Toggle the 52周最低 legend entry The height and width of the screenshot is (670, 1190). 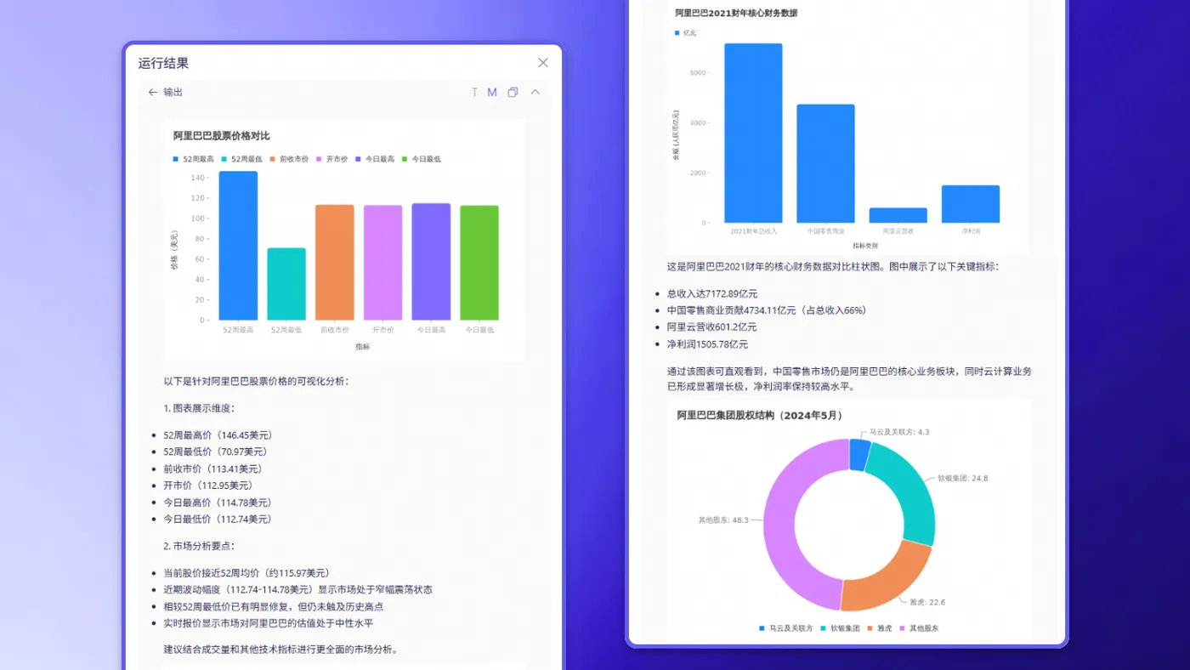[242, 159]
